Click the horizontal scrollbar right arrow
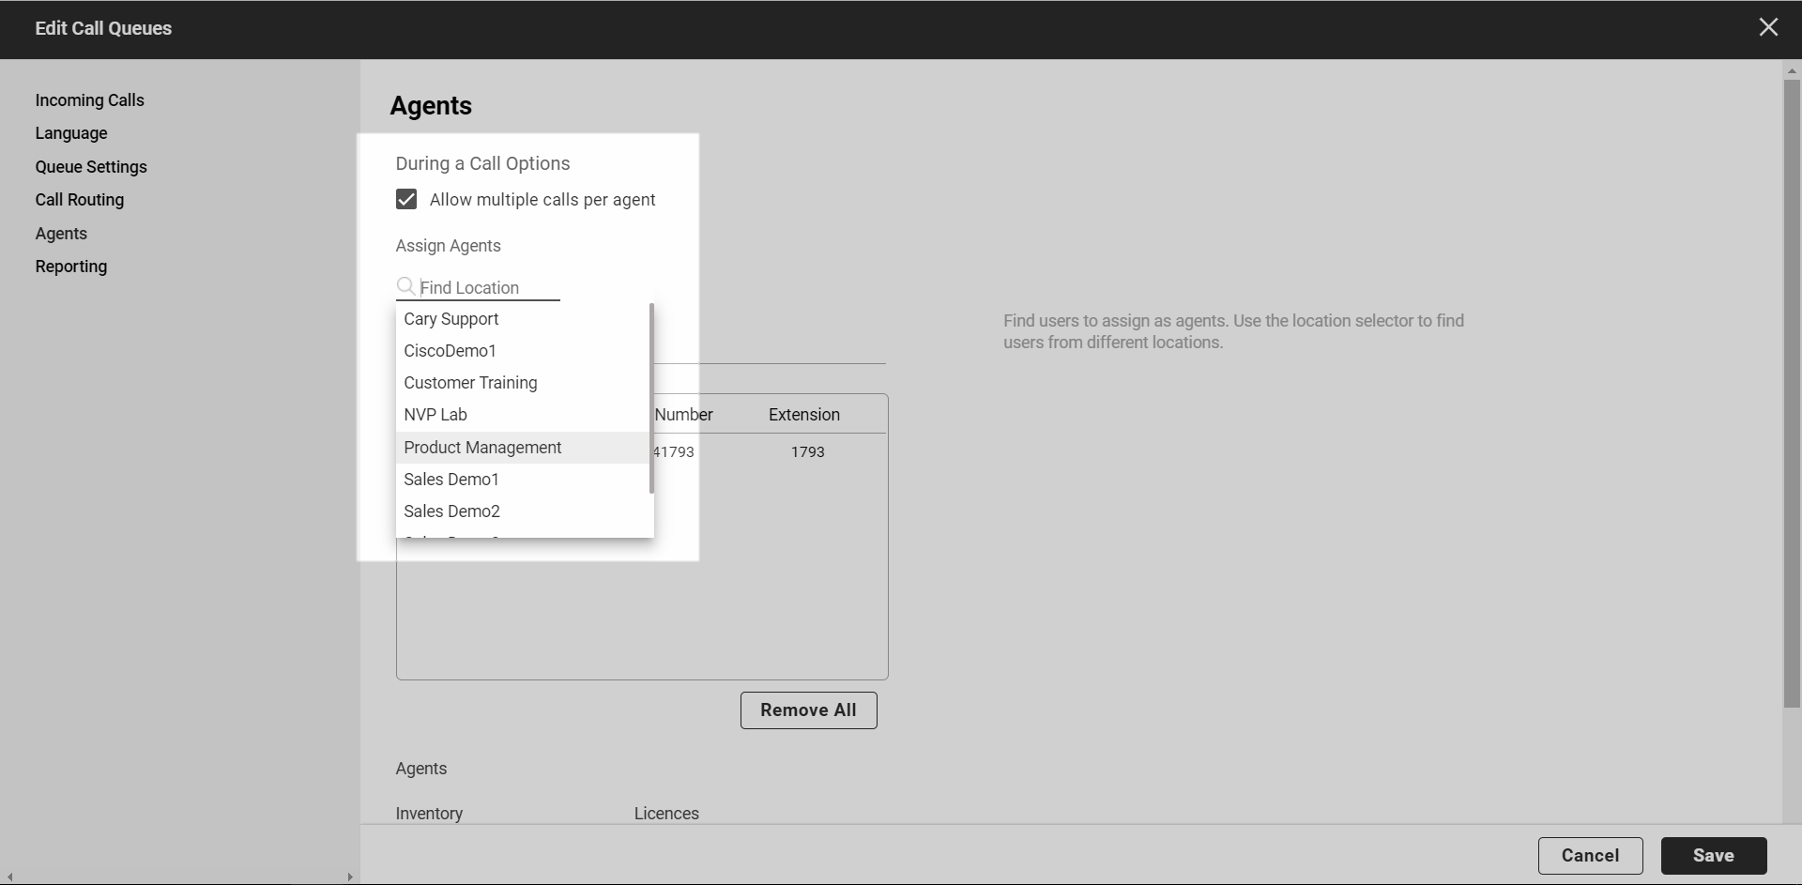 coord(348,877)
